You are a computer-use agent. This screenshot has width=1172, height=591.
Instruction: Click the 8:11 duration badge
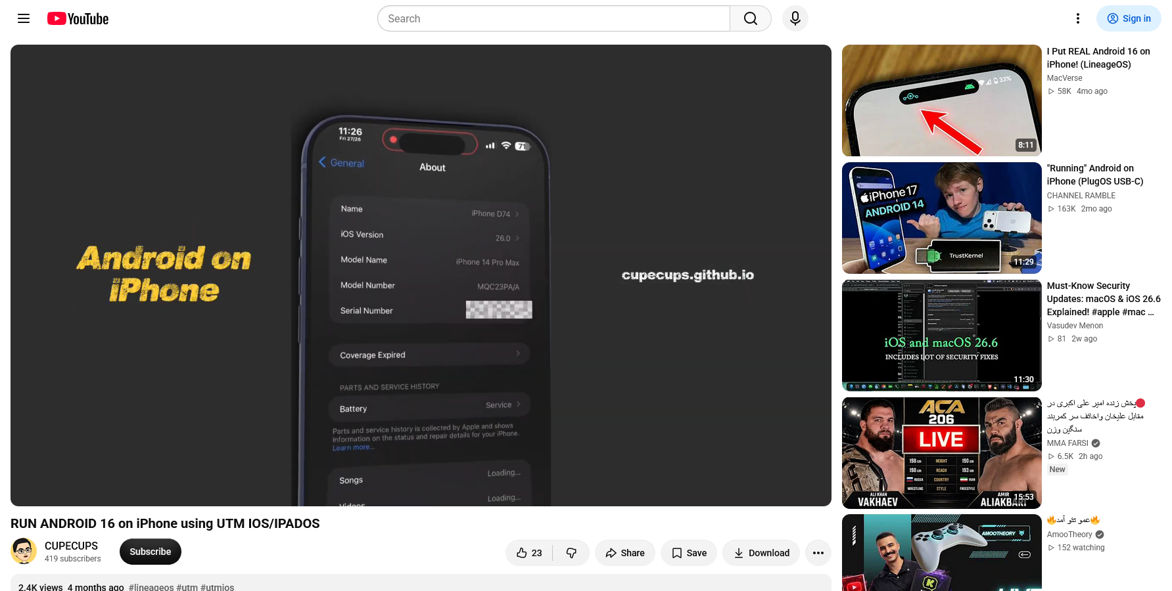[x=1026, y=145]
